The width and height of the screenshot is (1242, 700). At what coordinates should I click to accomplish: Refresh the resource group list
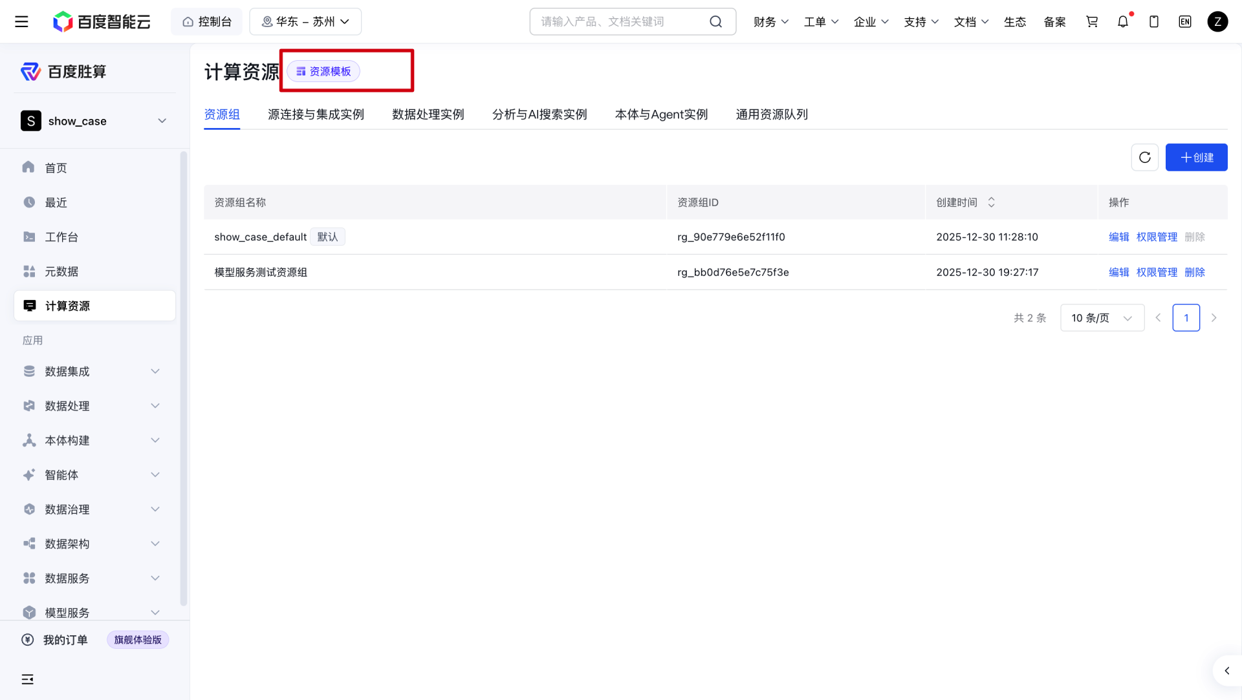1145,157
